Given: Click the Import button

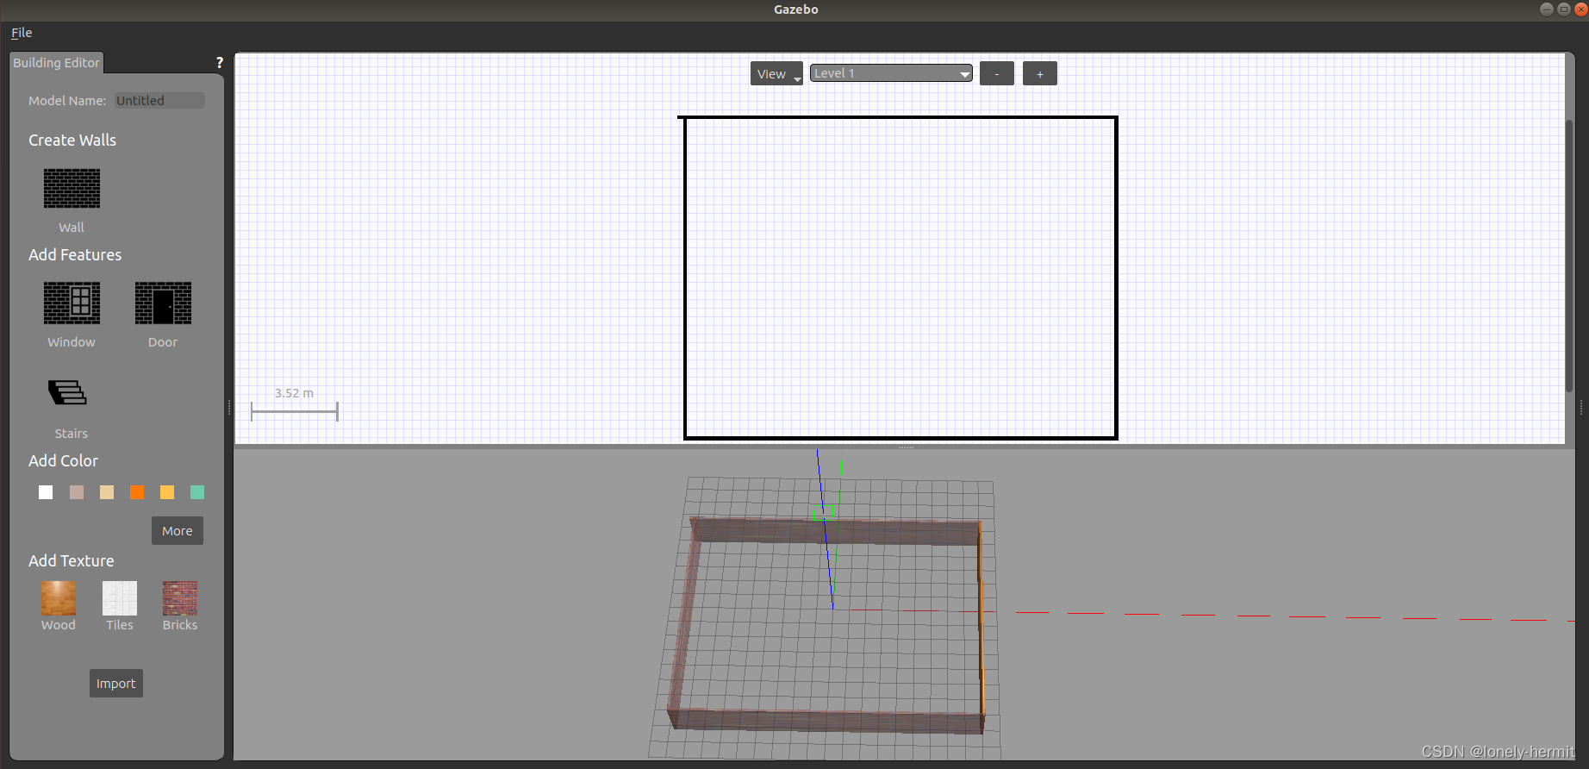Looking at the screenshot, I should (116, 684).
